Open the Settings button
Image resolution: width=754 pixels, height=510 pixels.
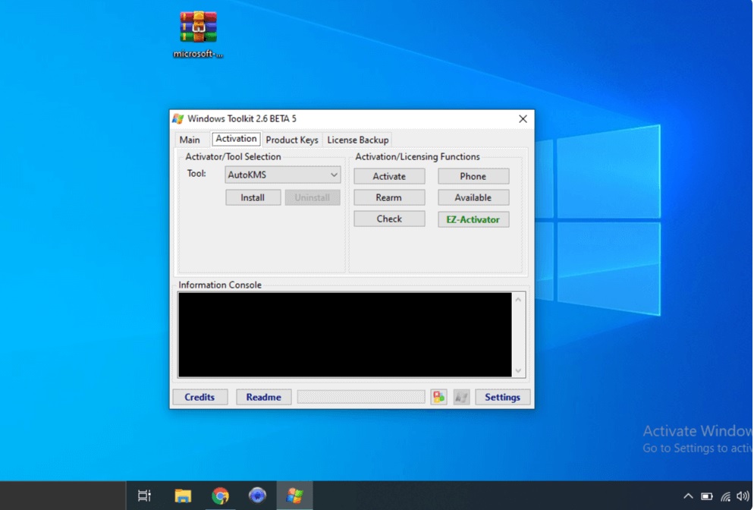[502, 397]
